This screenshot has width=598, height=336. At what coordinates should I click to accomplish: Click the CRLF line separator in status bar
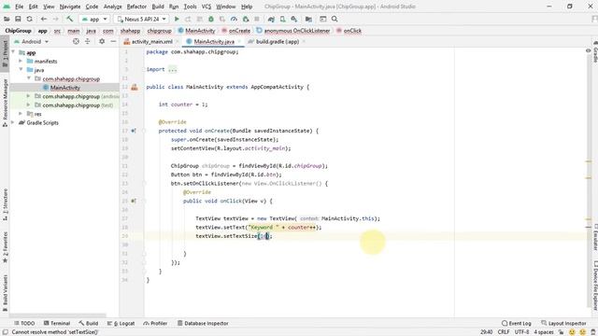click(504, 332)
